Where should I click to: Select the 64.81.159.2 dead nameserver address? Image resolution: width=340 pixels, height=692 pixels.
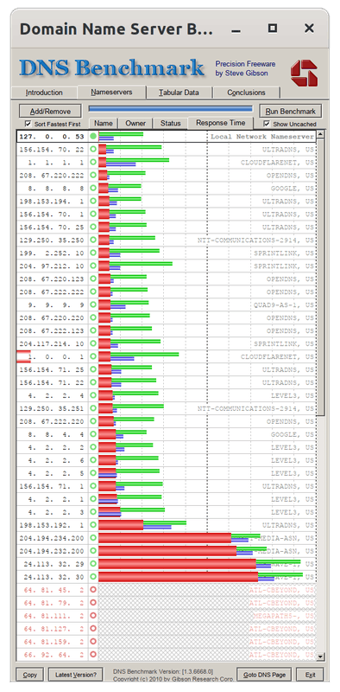tap(53, 642)
